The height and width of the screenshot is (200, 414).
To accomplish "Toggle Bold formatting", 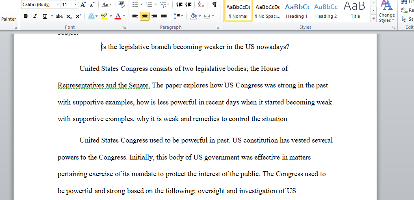I will tap(26, 16).
